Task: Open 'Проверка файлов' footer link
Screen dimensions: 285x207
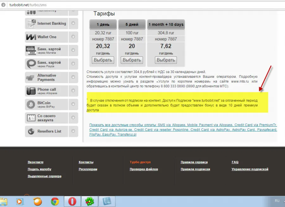Action: coord(144,169)
